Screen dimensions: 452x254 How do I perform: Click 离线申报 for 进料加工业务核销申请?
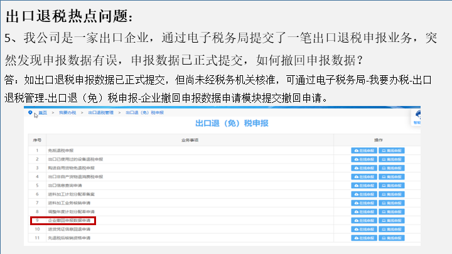click(x=392, y=203)
